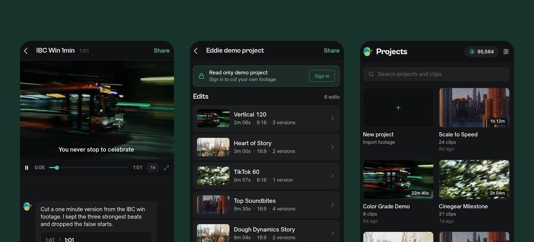Expand the Vertical 120 edit chevron

pos(332,118)
